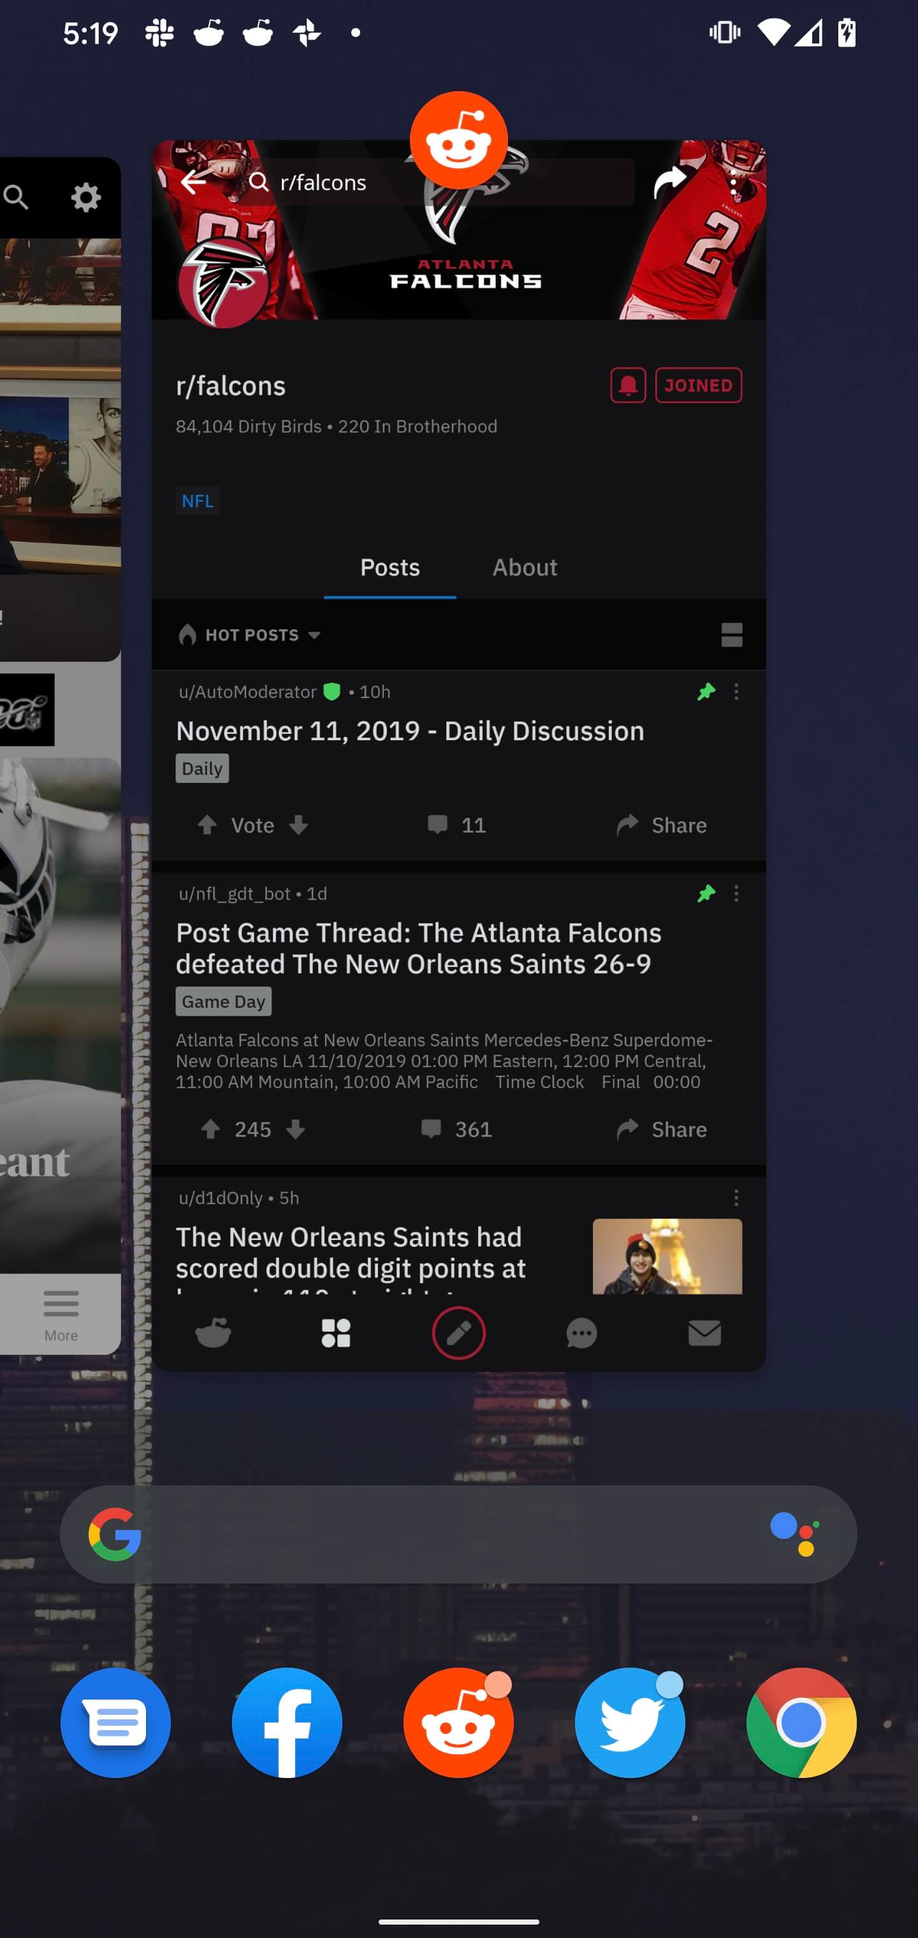Select the NFL tag
The image size is (918, 1938).
[198, 501]
